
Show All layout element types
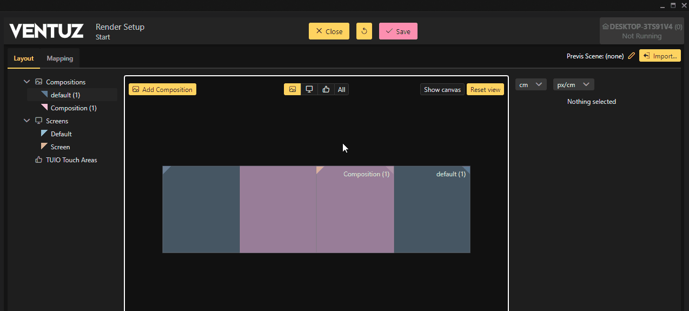point(341,89)
